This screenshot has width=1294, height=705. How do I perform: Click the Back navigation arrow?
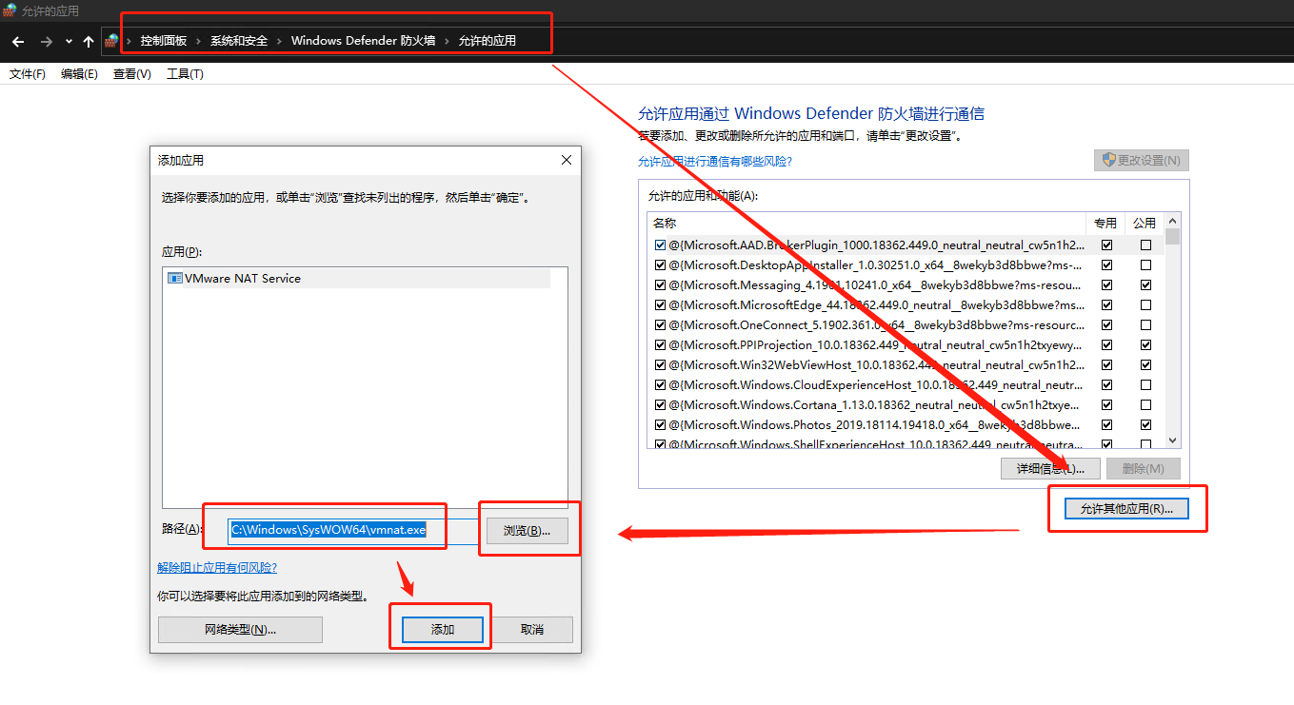17,42
